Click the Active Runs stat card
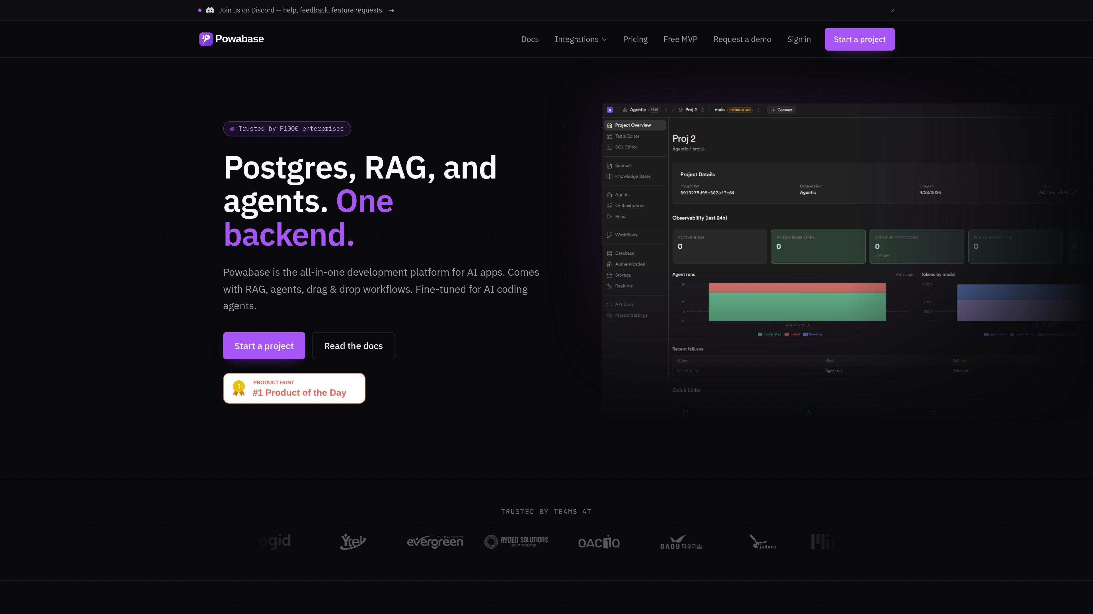Viewport: 1093px width, 614px height. (x=720, y=247)
